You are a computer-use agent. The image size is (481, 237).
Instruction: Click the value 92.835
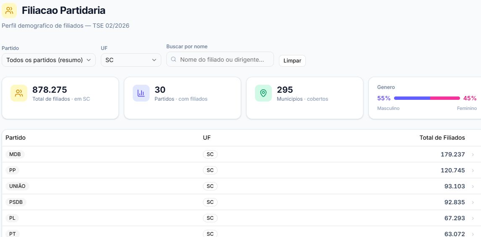pos(455,203)
